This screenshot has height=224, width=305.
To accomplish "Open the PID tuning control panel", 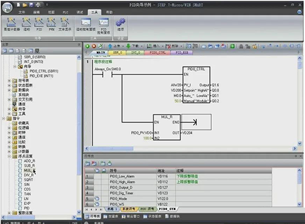I will (x=104, y=26).
